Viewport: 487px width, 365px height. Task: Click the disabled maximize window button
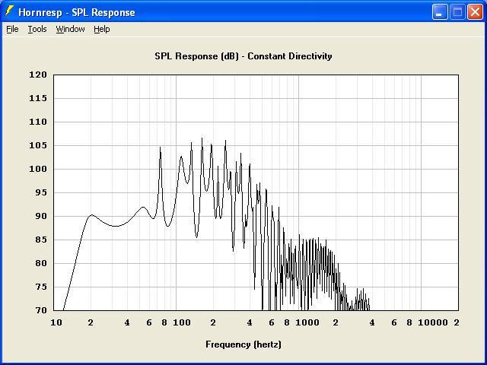pyautogui.click(x=457, y=12)
